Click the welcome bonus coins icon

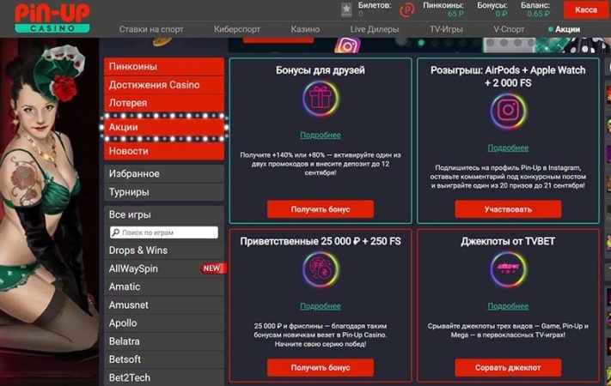(x=320, y=270)
